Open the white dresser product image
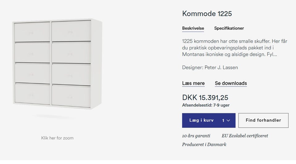 [x=57, y=65]
